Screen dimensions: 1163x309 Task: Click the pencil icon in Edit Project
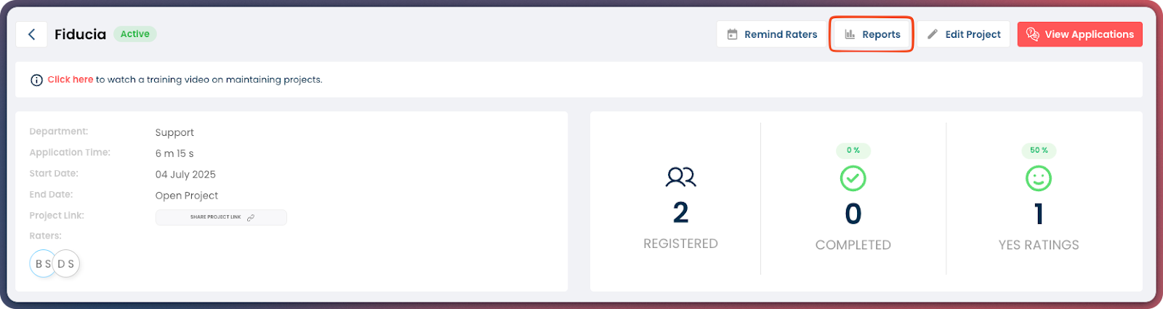click(933, 34)
